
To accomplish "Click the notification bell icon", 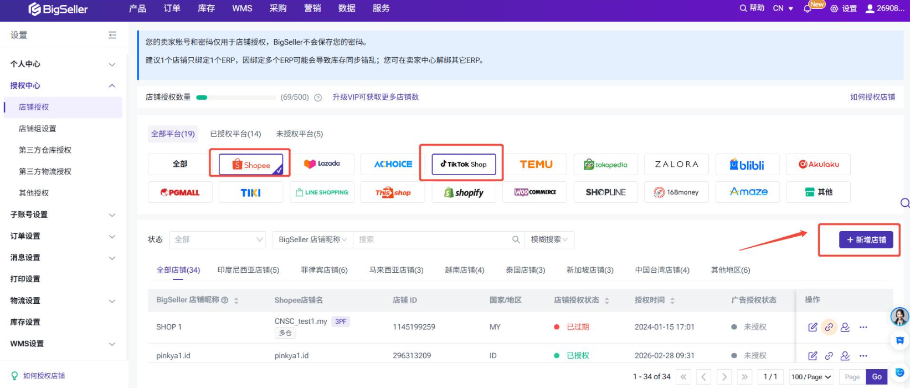I will 807,8.
